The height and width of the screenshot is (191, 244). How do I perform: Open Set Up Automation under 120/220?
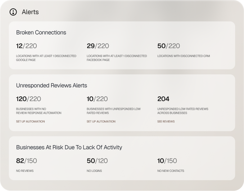[x=30, y=121]
